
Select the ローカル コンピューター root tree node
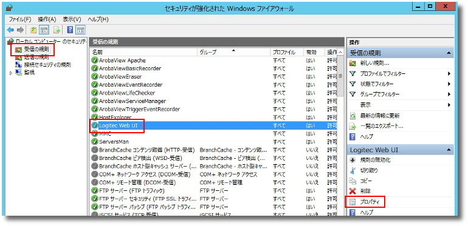51,41
